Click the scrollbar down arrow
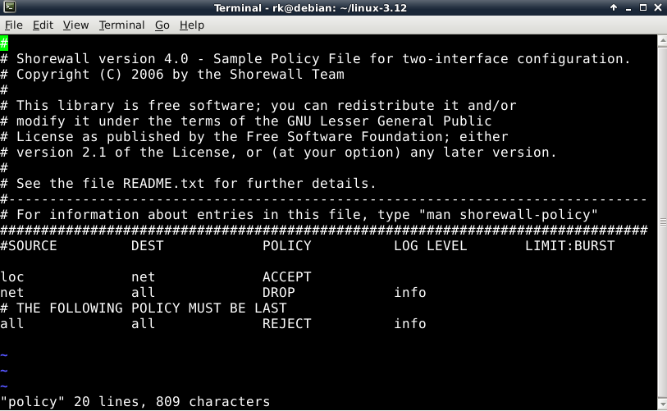667x411 pixels. click(x=662, y=404)
